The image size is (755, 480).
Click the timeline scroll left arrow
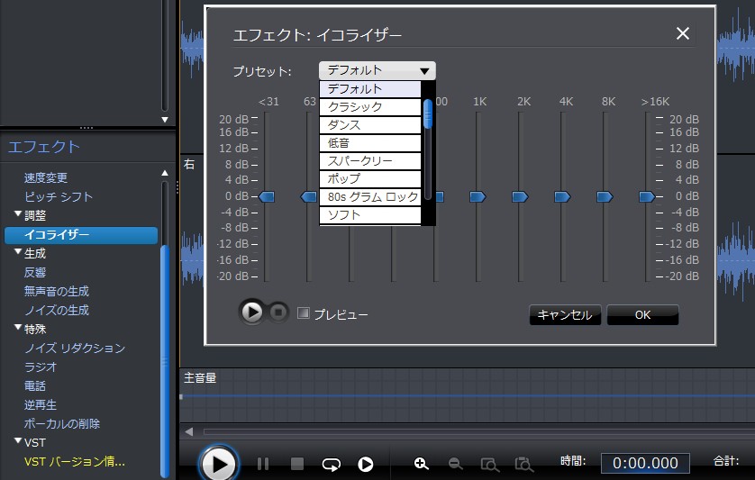point(189,432)
